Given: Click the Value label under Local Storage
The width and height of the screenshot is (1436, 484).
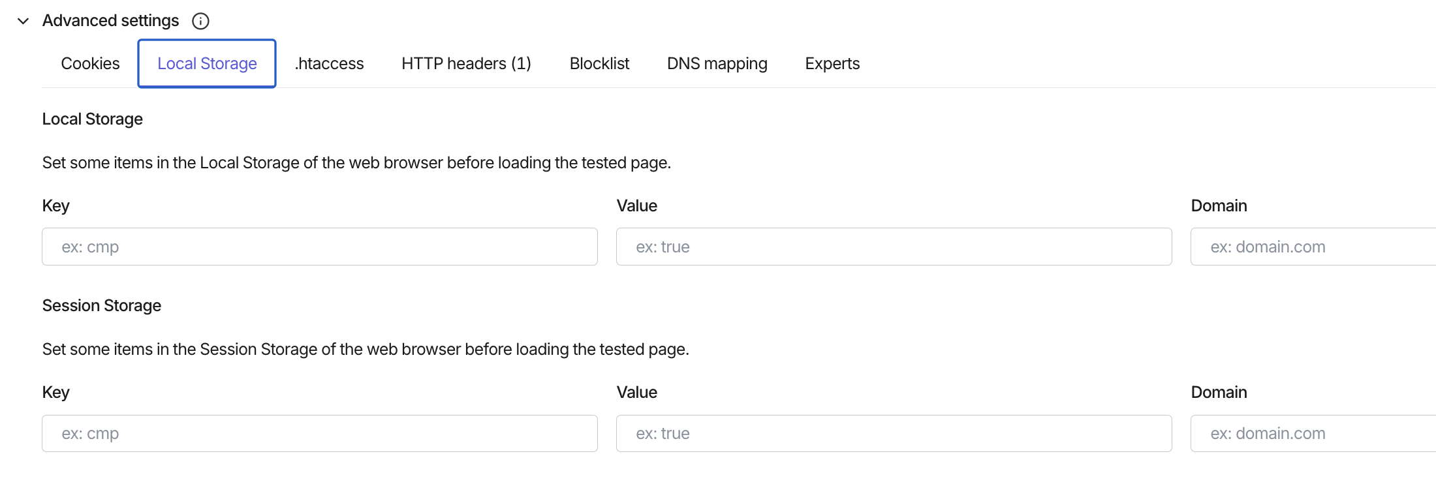Looking at the screenshot, I should coord(636,205).
